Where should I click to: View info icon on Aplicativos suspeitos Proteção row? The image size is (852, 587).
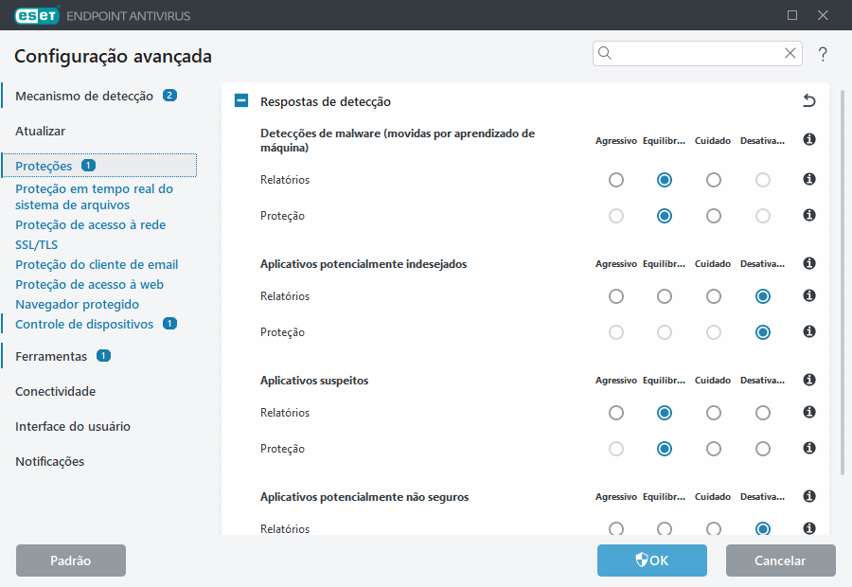coord(808,448)
